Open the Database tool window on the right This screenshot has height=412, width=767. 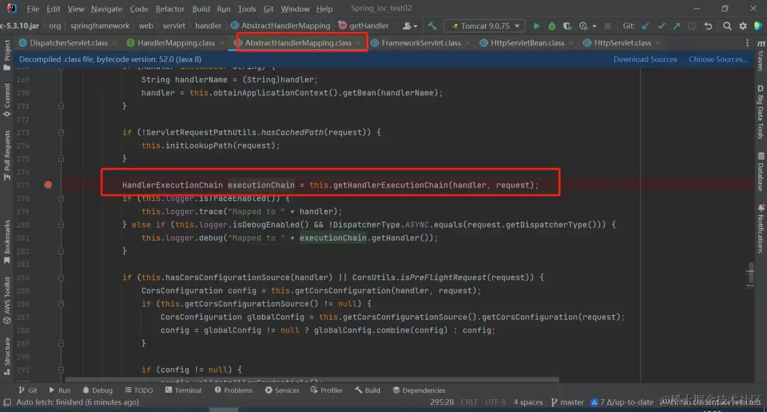click(x=760, y=171)
